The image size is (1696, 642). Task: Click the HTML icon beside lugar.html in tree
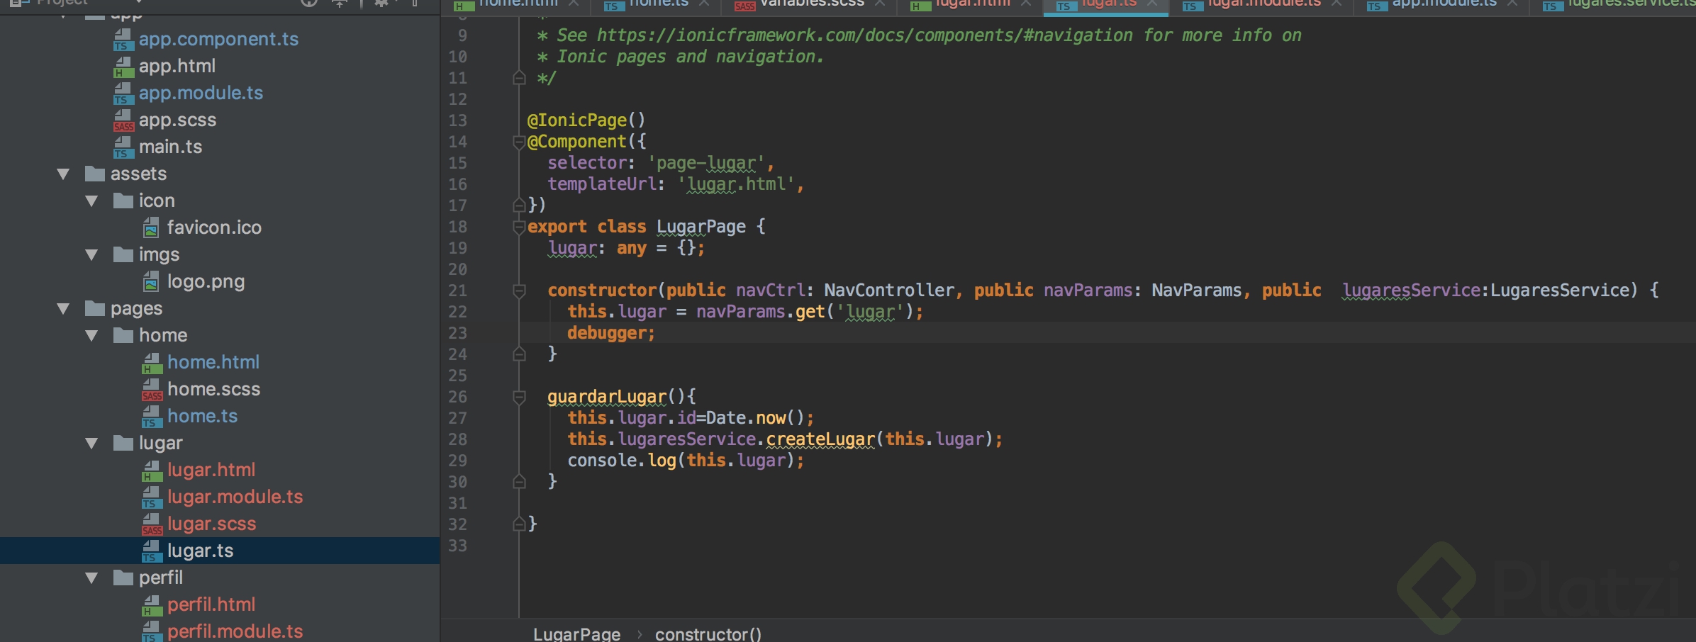point(152,471)
